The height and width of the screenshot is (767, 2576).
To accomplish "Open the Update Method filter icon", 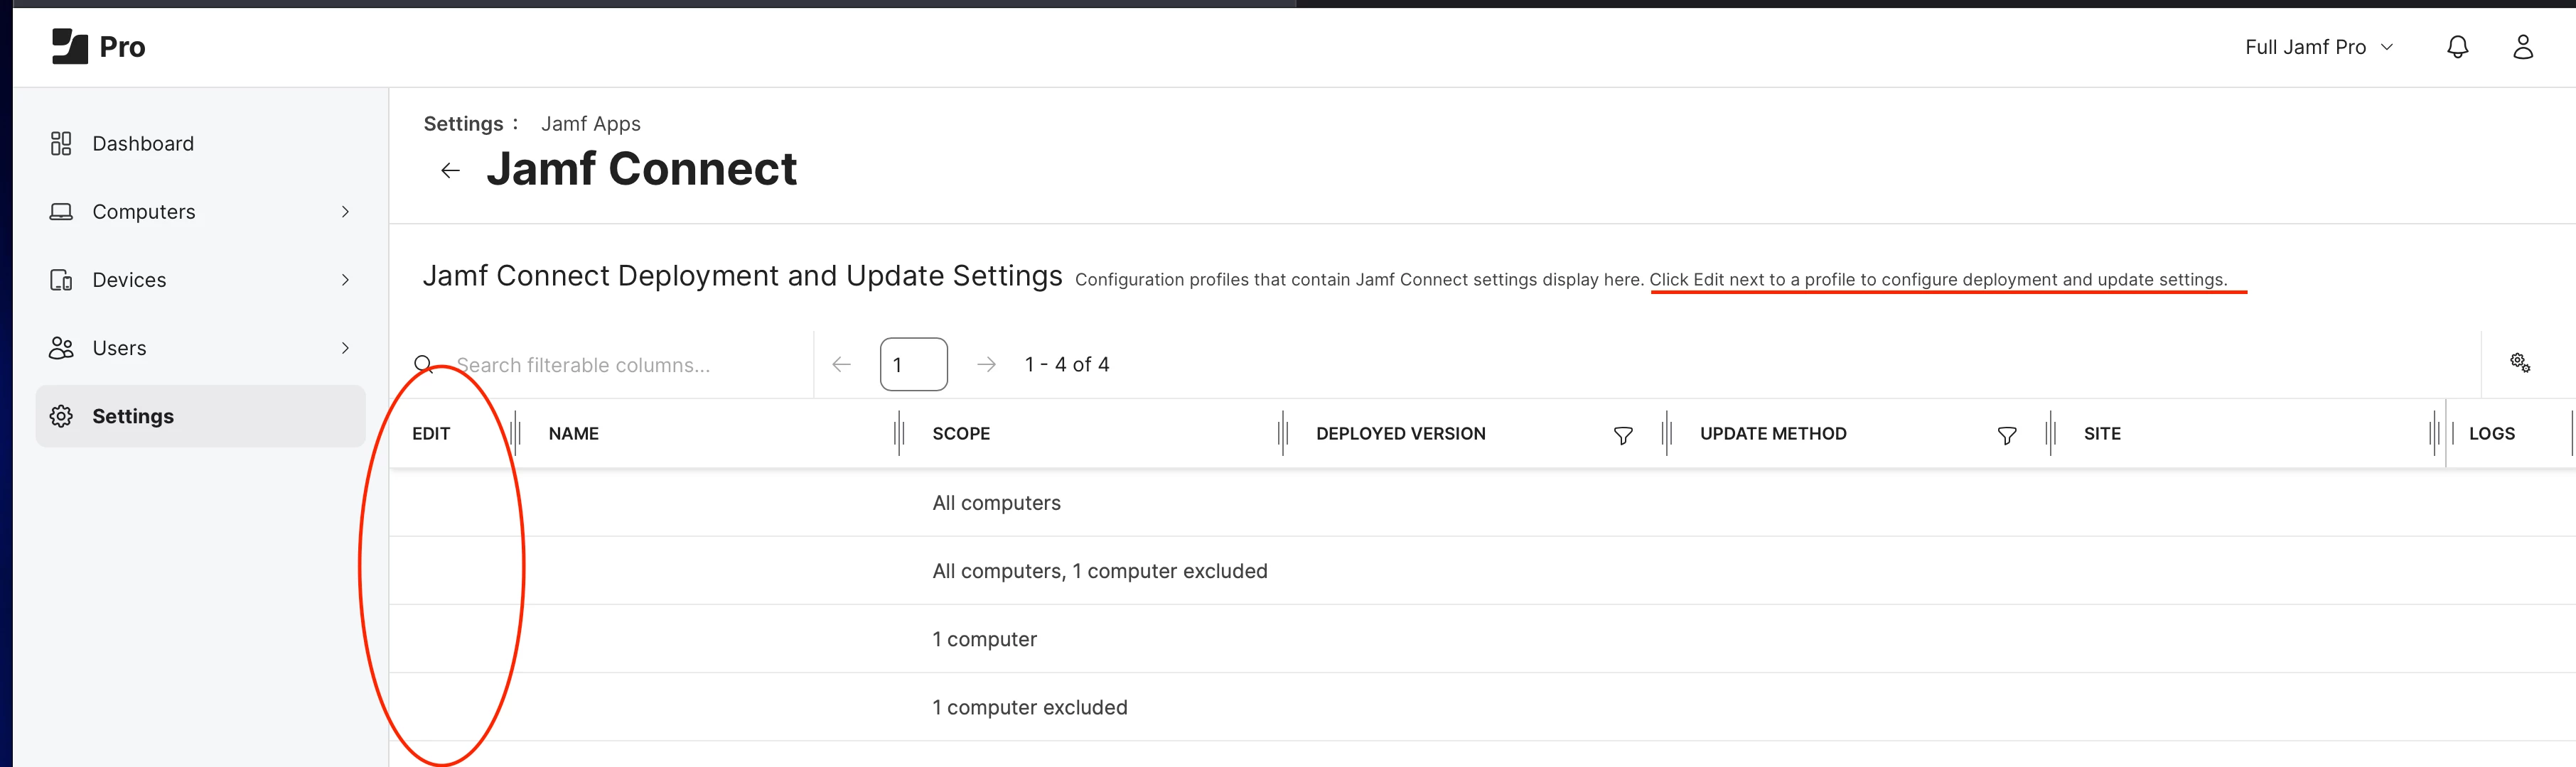I will [2006, 435].
